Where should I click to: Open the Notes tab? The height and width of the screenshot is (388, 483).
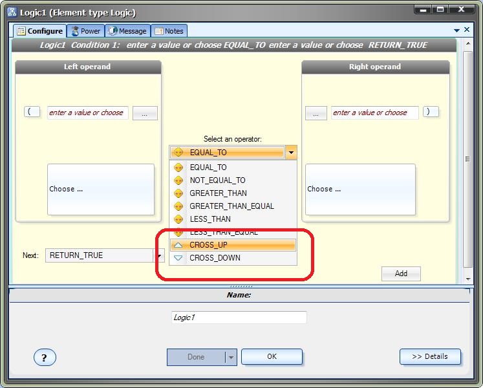[169, 31]
